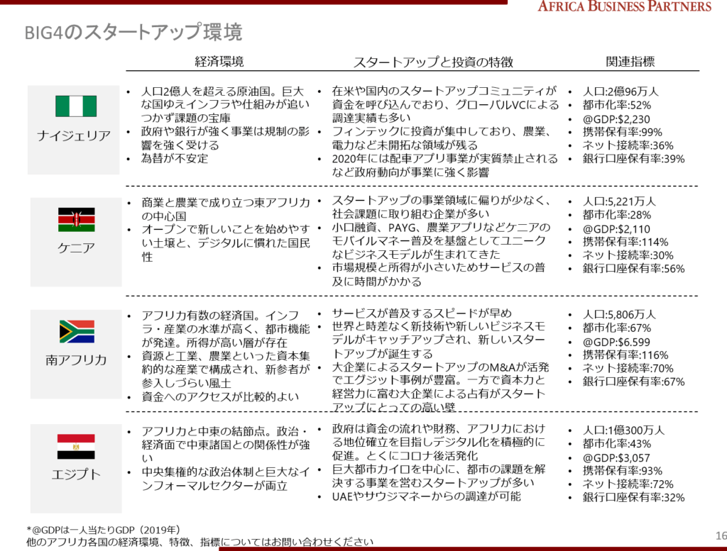Click the Africa Business Partners logo
Viewport: 727px width, 551px height.
[x=624, y=6]
